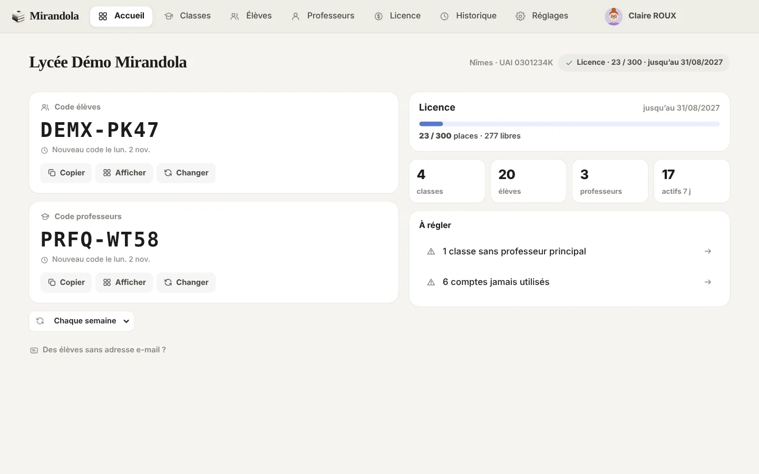Click the À régler heading
759x474 pixels.
click(x=435, y=225)
